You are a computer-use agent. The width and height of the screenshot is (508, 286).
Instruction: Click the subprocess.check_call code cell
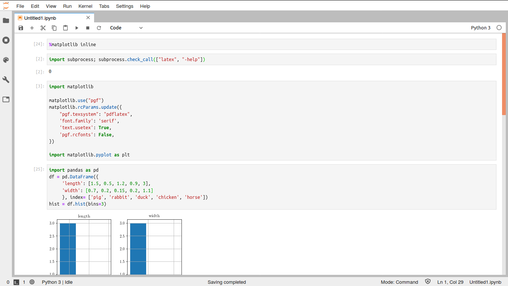(x=271, y=59)
